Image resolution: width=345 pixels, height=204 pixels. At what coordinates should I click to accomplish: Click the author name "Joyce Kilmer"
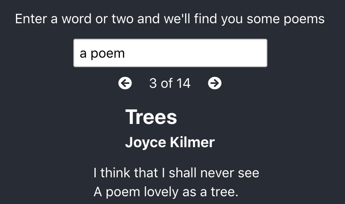169,142
